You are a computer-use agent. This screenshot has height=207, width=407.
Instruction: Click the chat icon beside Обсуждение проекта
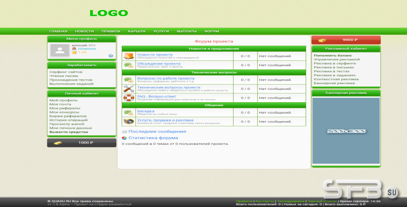[129, 65]
